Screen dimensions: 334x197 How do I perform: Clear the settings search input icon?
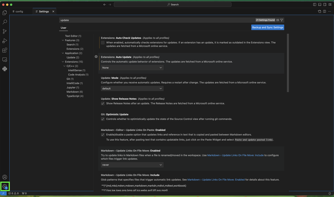tap(278, 20)
